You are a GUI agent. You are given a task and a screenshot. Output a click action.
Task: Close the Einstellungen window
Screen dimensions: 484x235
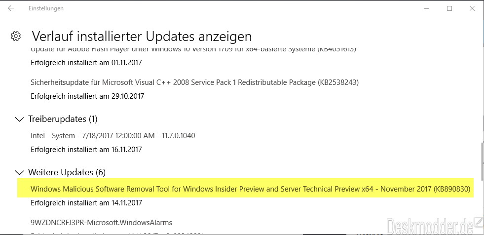pyautogui.click(x=472, y=9)
